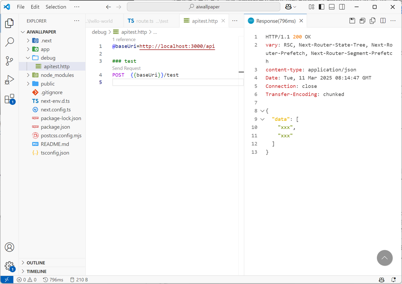Switch to the hello-world editor tab
402x284 pixels.
click(105, 21)
